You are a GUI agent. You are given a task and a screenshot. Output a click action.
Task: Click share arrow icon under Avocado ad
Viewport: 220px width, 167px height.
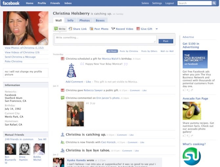192,135
